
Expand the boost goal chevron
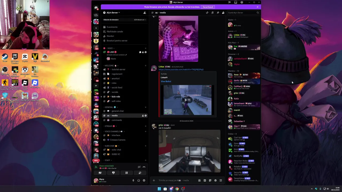point(146,20)
